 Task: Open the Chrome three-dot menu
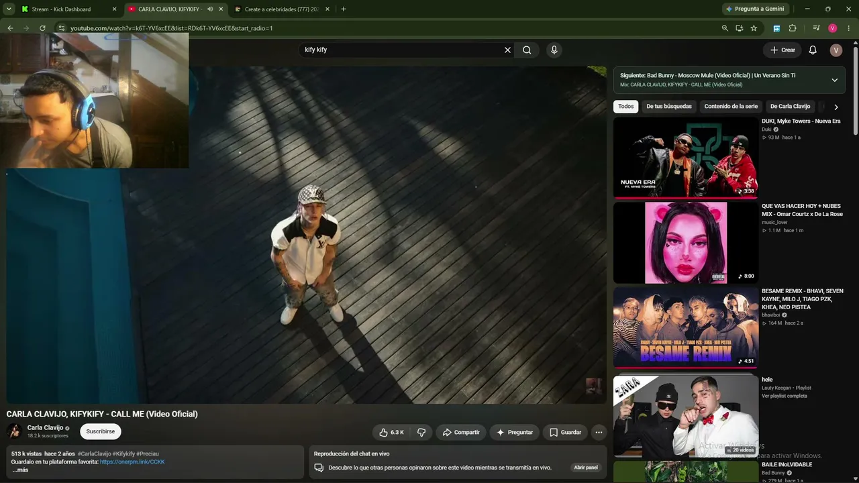[849, 28]
